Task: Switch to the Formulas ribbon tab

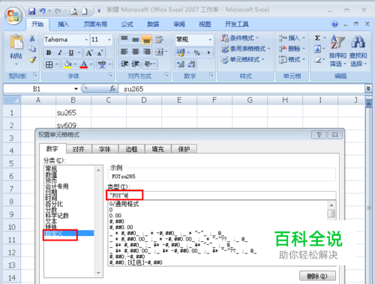Action: (127, 24)
